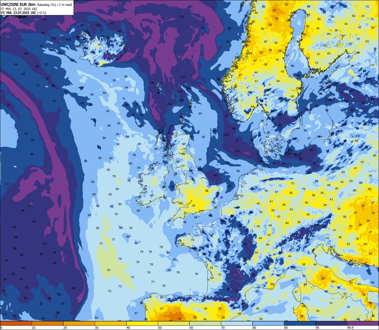
Task: Click the legend tick label "70"
Action: pyautogui.click(x=223, y=328)
